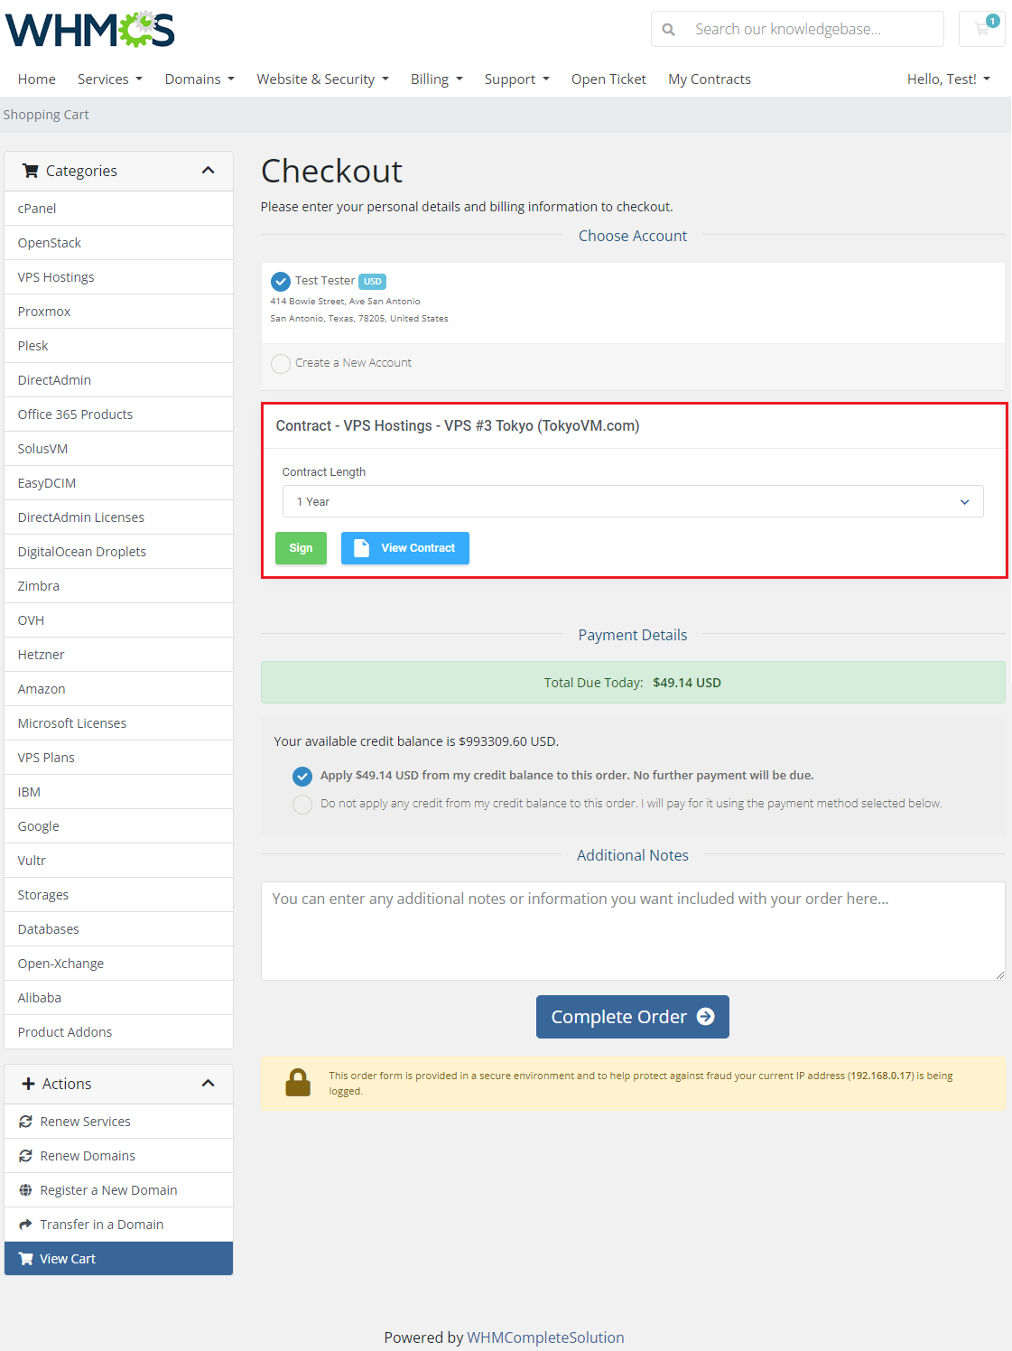Select the Databases category
The width and height of the screenshot is (1012, 1351).
(x=118, y=929)
